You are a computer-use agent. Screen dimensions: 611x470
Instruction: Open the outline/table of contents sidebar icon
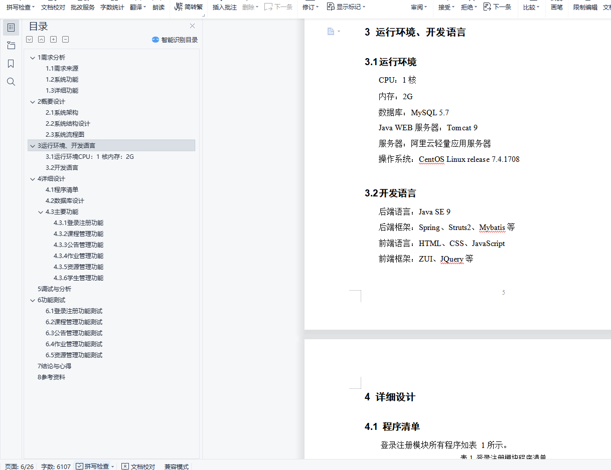tap(11, 28)
